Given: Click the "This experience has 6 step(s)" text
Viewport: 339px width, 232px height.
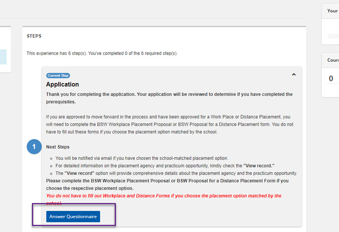Looking at the screenshot, I should [102, 53].
